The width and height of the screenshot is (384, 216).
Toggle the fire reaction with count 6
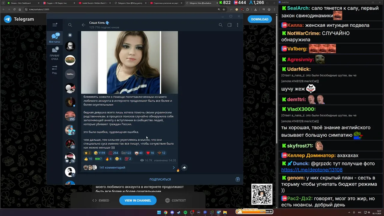tap(109, 159)
